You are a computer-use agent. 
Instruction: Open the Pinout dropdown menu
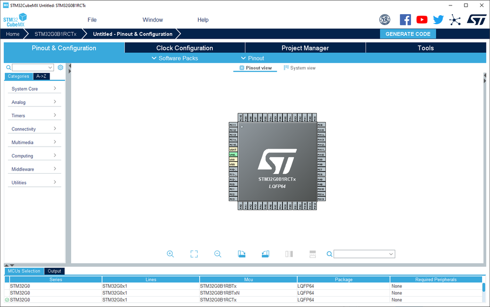click(x=253, y=58)
